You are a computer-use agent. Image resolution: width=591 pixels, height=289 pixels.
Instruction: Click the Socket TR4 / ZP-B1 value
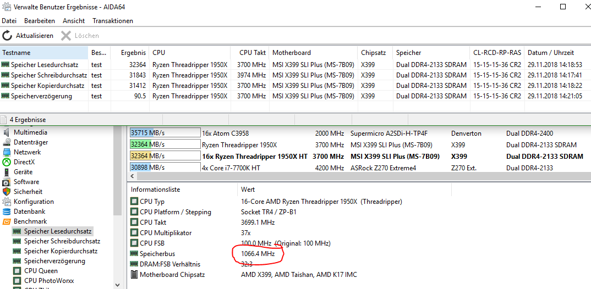(x=269, y=212)
